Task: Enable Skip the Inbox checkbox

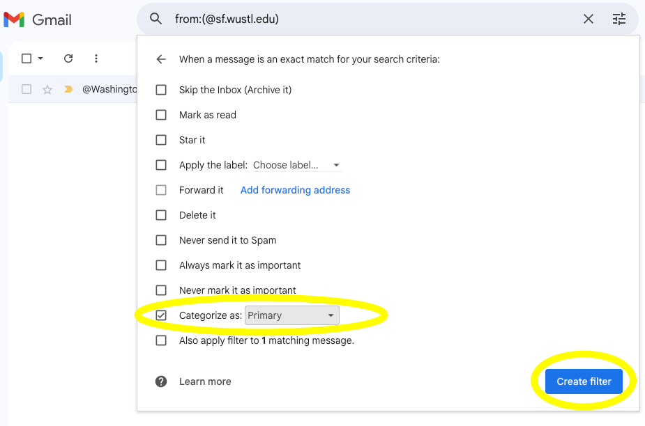Action: (161, 90)
